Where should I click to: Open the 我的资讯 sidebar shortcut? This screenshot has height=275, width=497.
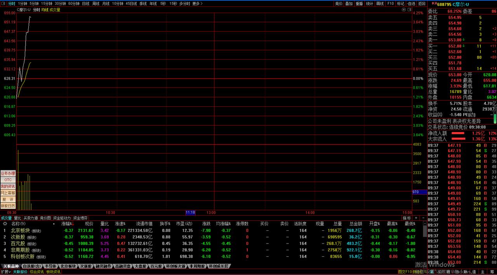[8, 187]
